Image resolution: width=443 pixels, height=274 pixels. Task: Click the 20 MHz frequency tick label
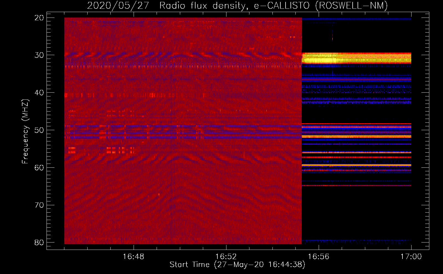[39, 18]
